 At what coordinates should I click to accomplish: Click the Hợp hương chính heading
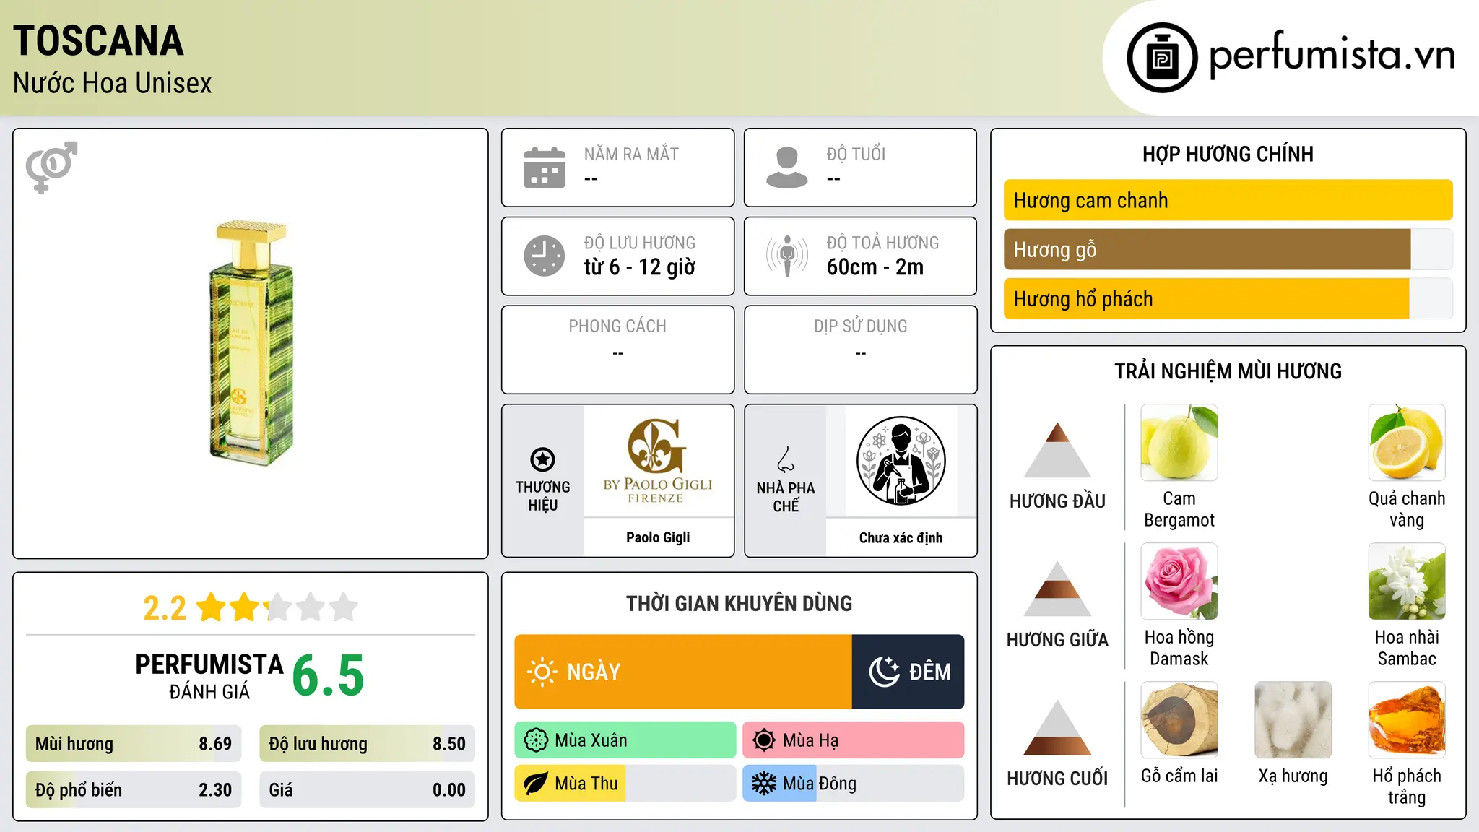coord(1228,154)
